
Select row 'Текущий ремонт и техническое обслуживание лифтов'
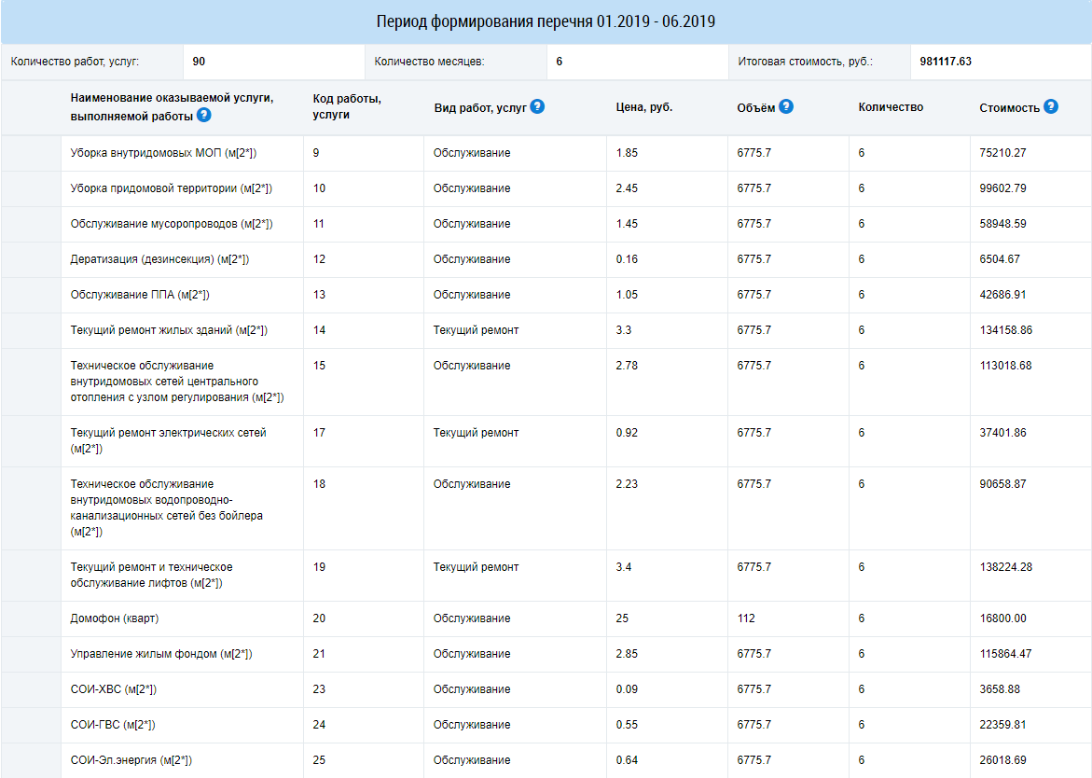[x=546, y=576]
